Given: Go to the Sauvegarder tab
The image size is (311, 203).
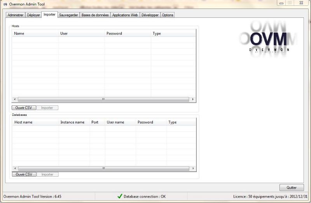Looking at the screenshot, I should (69, 15).
